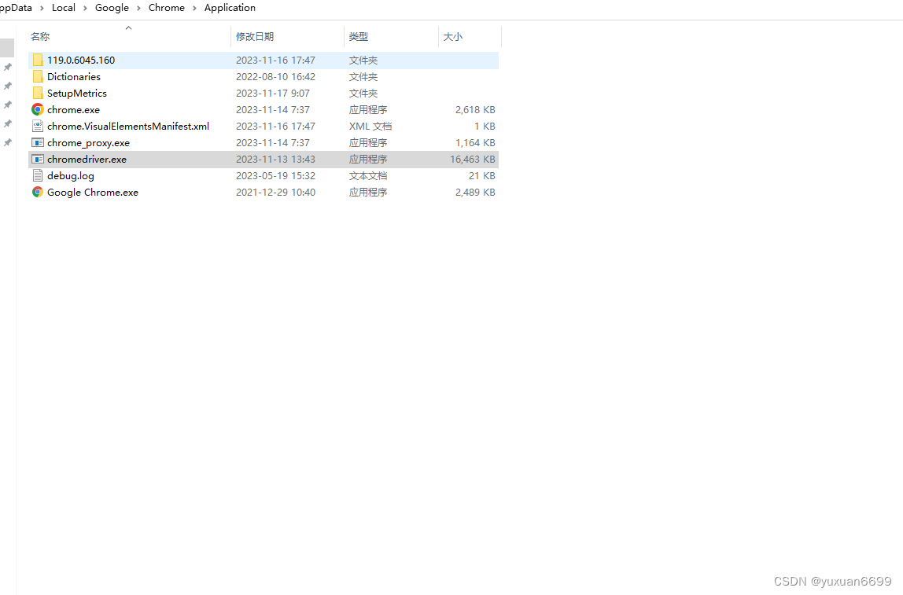Click the 1,164 KB size cell
This screenshot has height=595, width=903.
pyautogui.click(x=475, y=143)
